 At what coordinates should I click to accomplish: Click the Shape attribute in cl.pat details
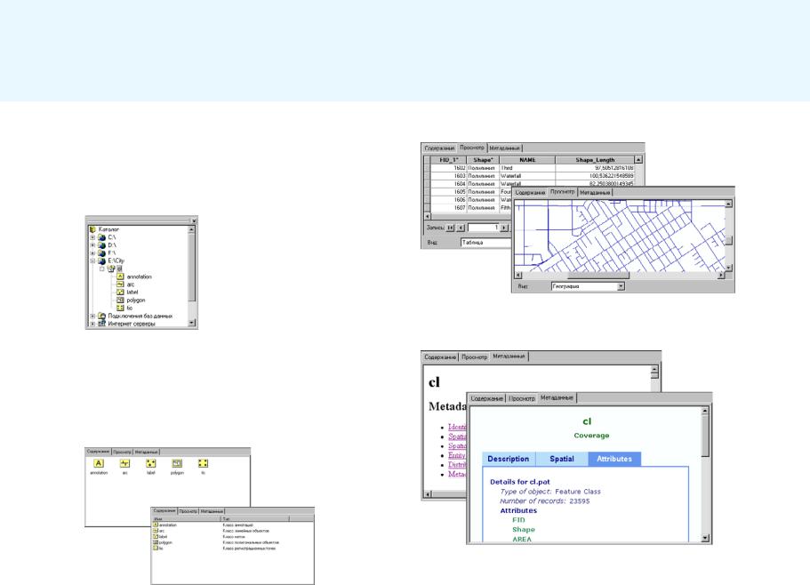point(524,530)
